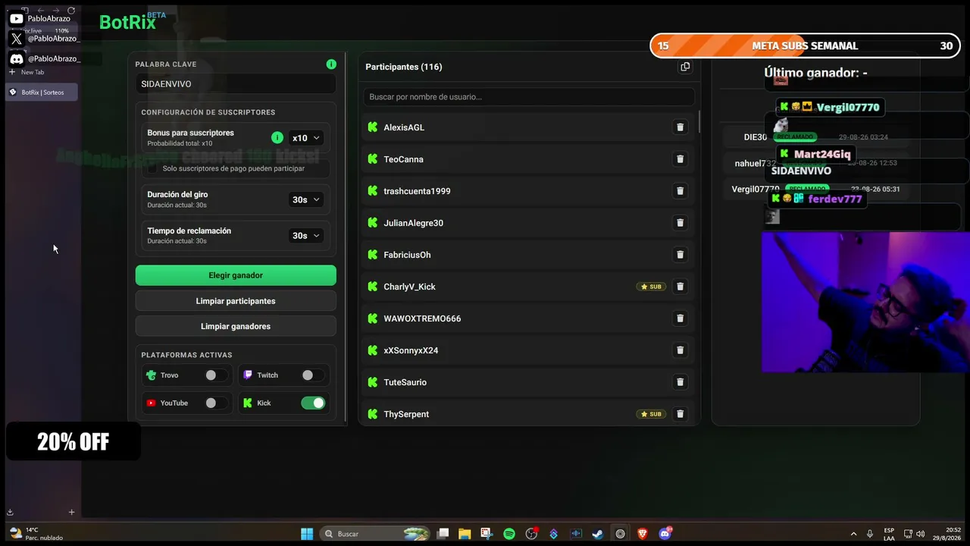Check Solo suscriptores de pago checkbox
The width and height of the screenshot is (970, 546).
[152, 168]
